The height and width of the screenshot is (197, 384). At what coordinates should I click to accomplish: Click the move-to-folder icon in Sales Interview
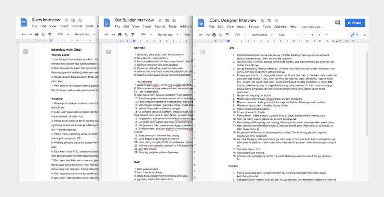(x=73, y=20)
